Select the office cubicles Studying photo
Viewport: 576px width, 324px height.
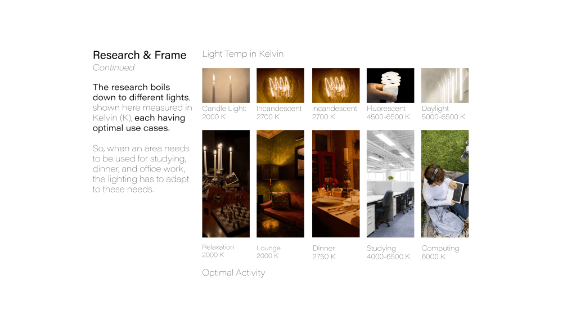(390, 184)
